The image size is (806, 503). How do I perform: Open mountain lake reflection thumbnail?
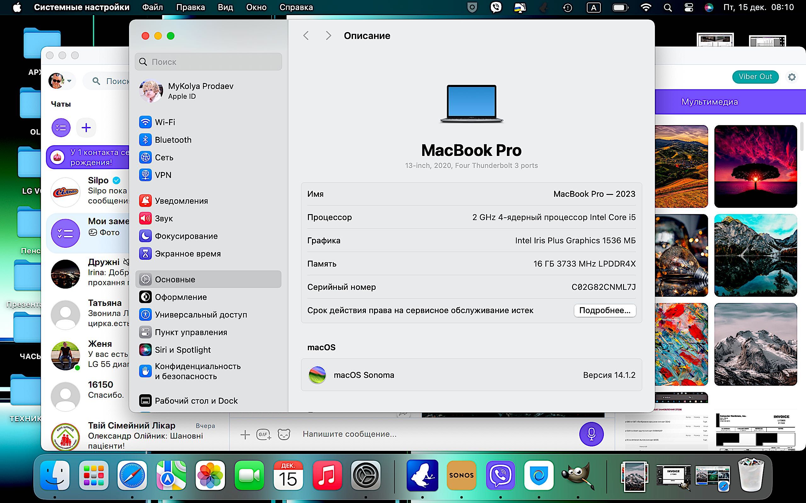pos(755,255)
